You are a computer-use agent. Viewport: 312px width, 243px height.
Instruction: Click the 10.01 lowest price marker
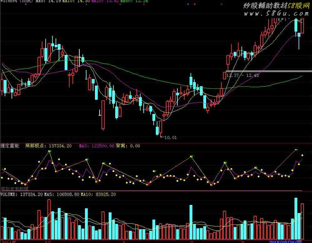(x=170, y=137)
